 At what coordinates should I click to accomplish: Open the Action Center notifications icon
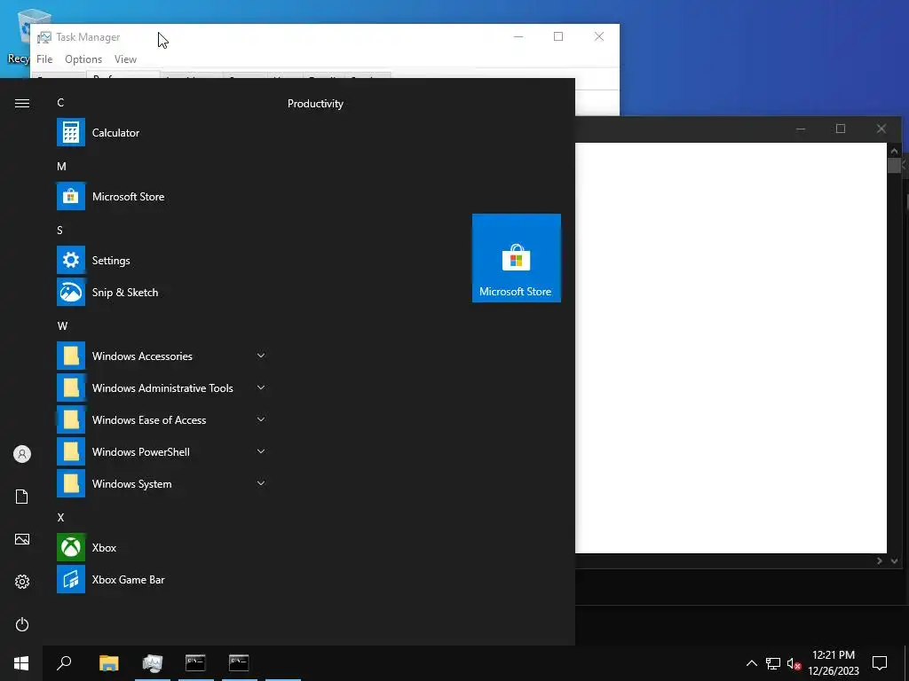click(880, 663)
